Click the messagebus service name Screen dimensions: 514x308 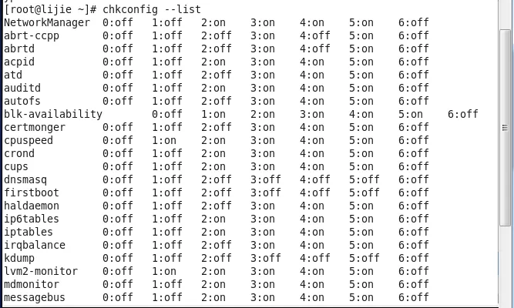click(x=34, y=297)
